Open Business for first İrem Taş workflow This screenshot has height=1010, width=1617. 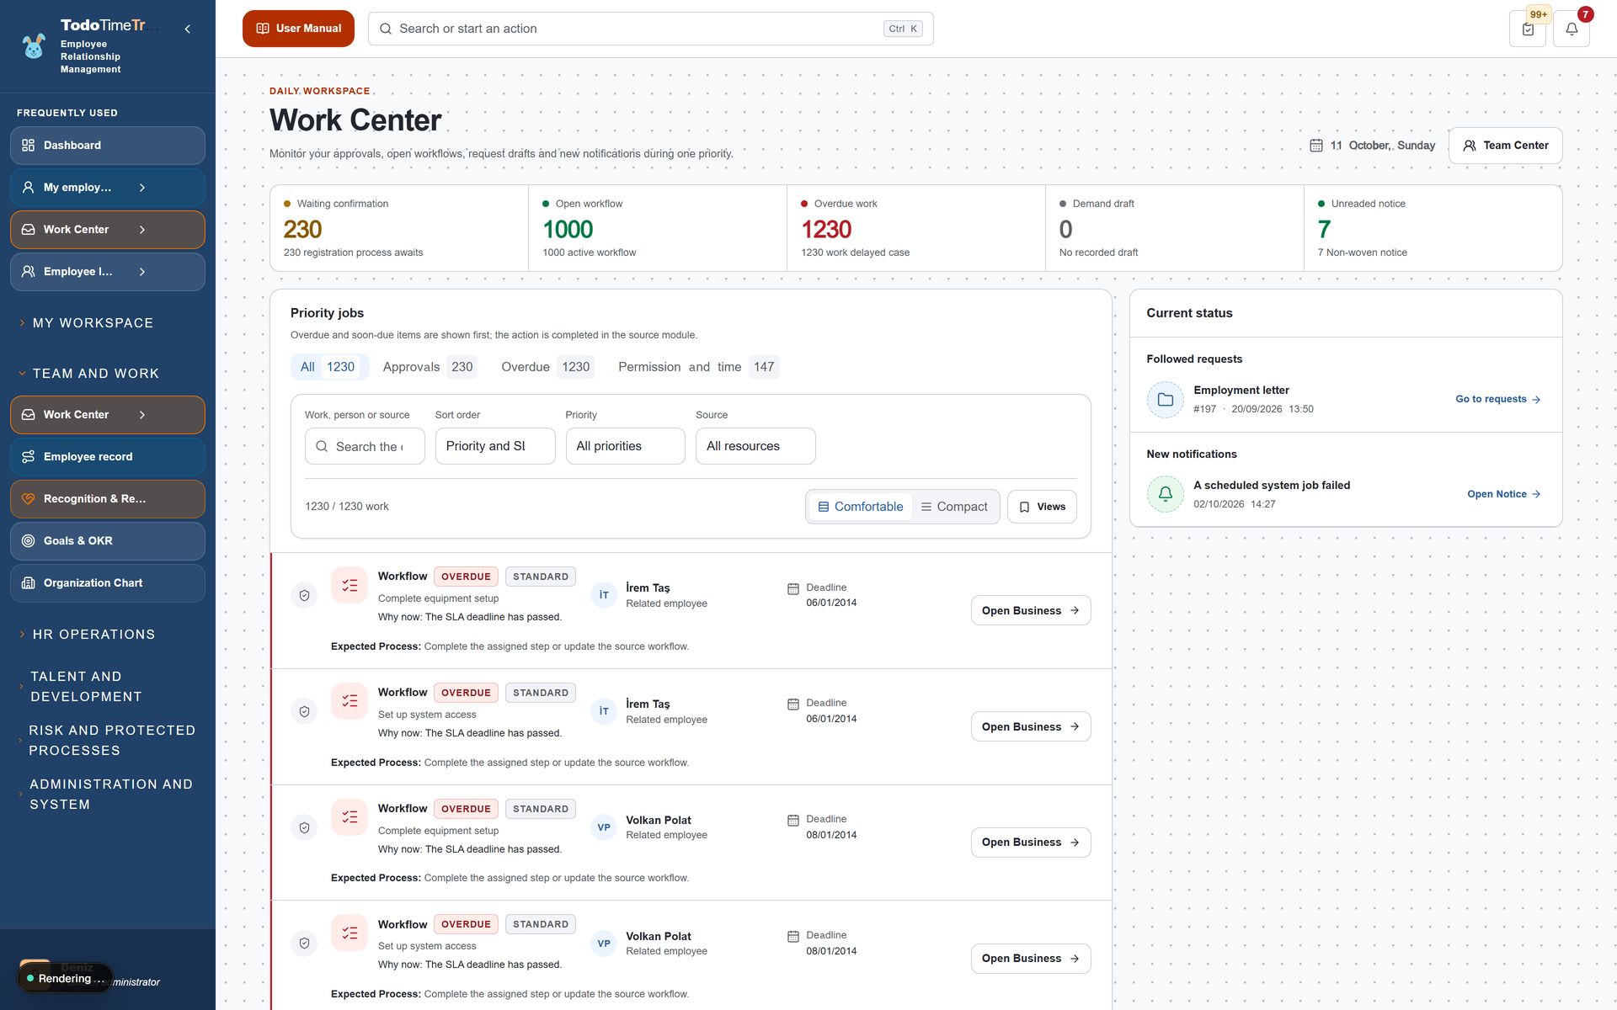pos(1031,611)
